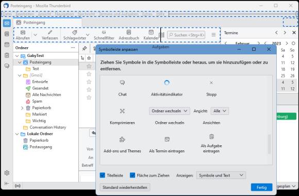Open the Tasks space in sidebar
Viewport: 299px width, 196px height.
[x=7, y=55]
